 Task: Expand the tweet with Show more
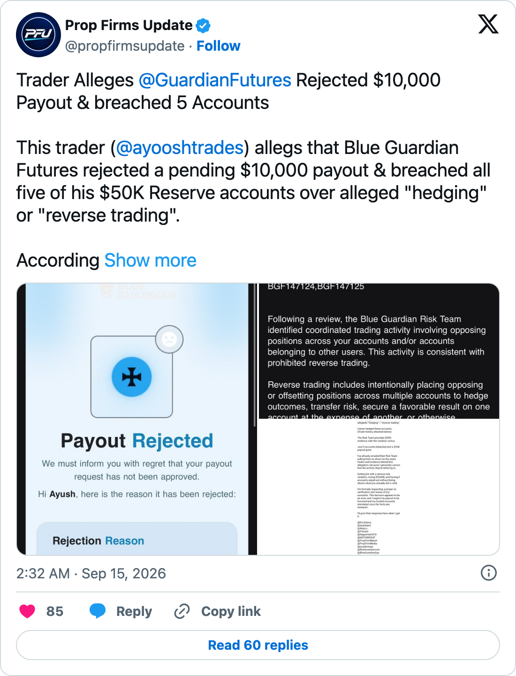tap(151, 260)
